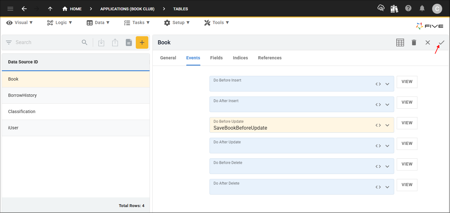Open the library books icon

(394, 8)
